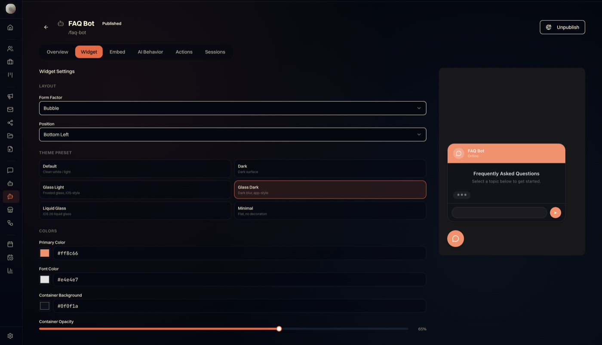Viewport: 602px width, 345px height.
Task: Open the Position Bottom Left dropdown
Action: pyautogui.click(x=233, y=134)
